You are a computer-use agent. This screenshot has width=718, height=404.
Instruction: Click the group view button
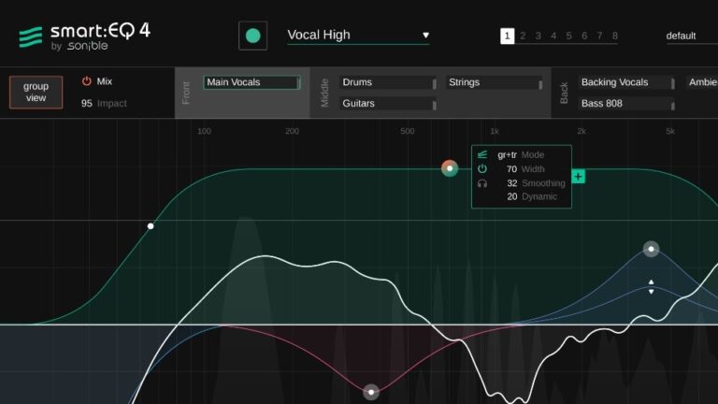[36, 92]
